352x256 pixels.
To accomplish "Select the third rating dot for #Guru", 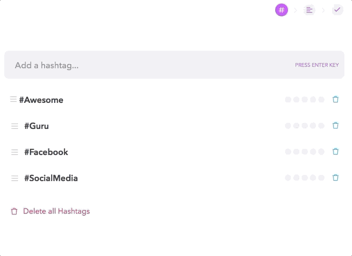I will (305, 126).
